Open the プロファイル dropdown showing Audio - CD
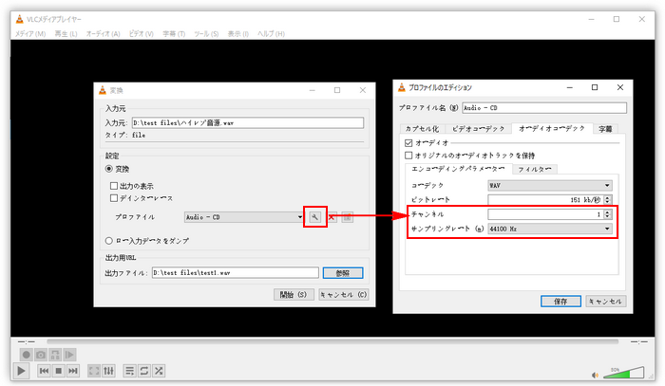 point(243,217)
